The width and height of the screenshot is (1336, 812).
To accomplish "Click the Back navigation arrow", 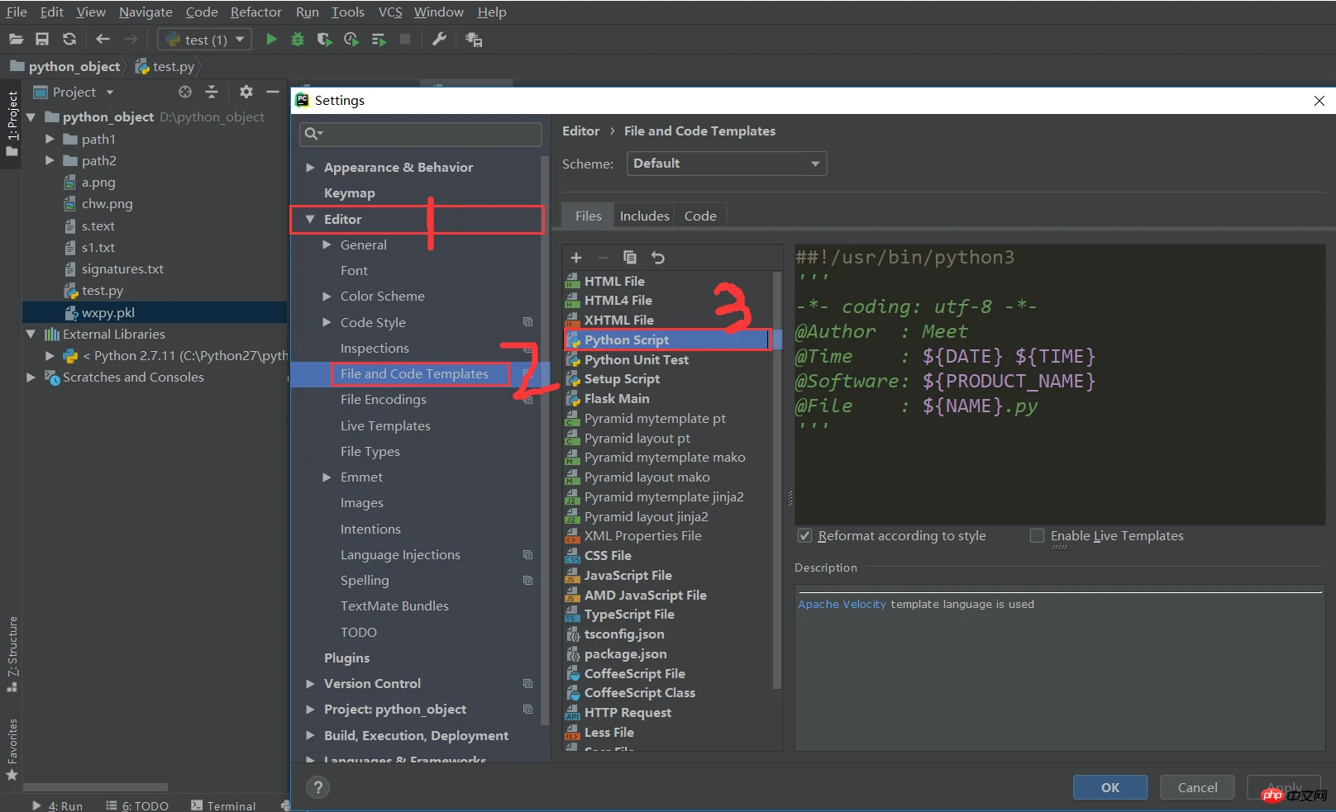I will [x=103, y=39].
